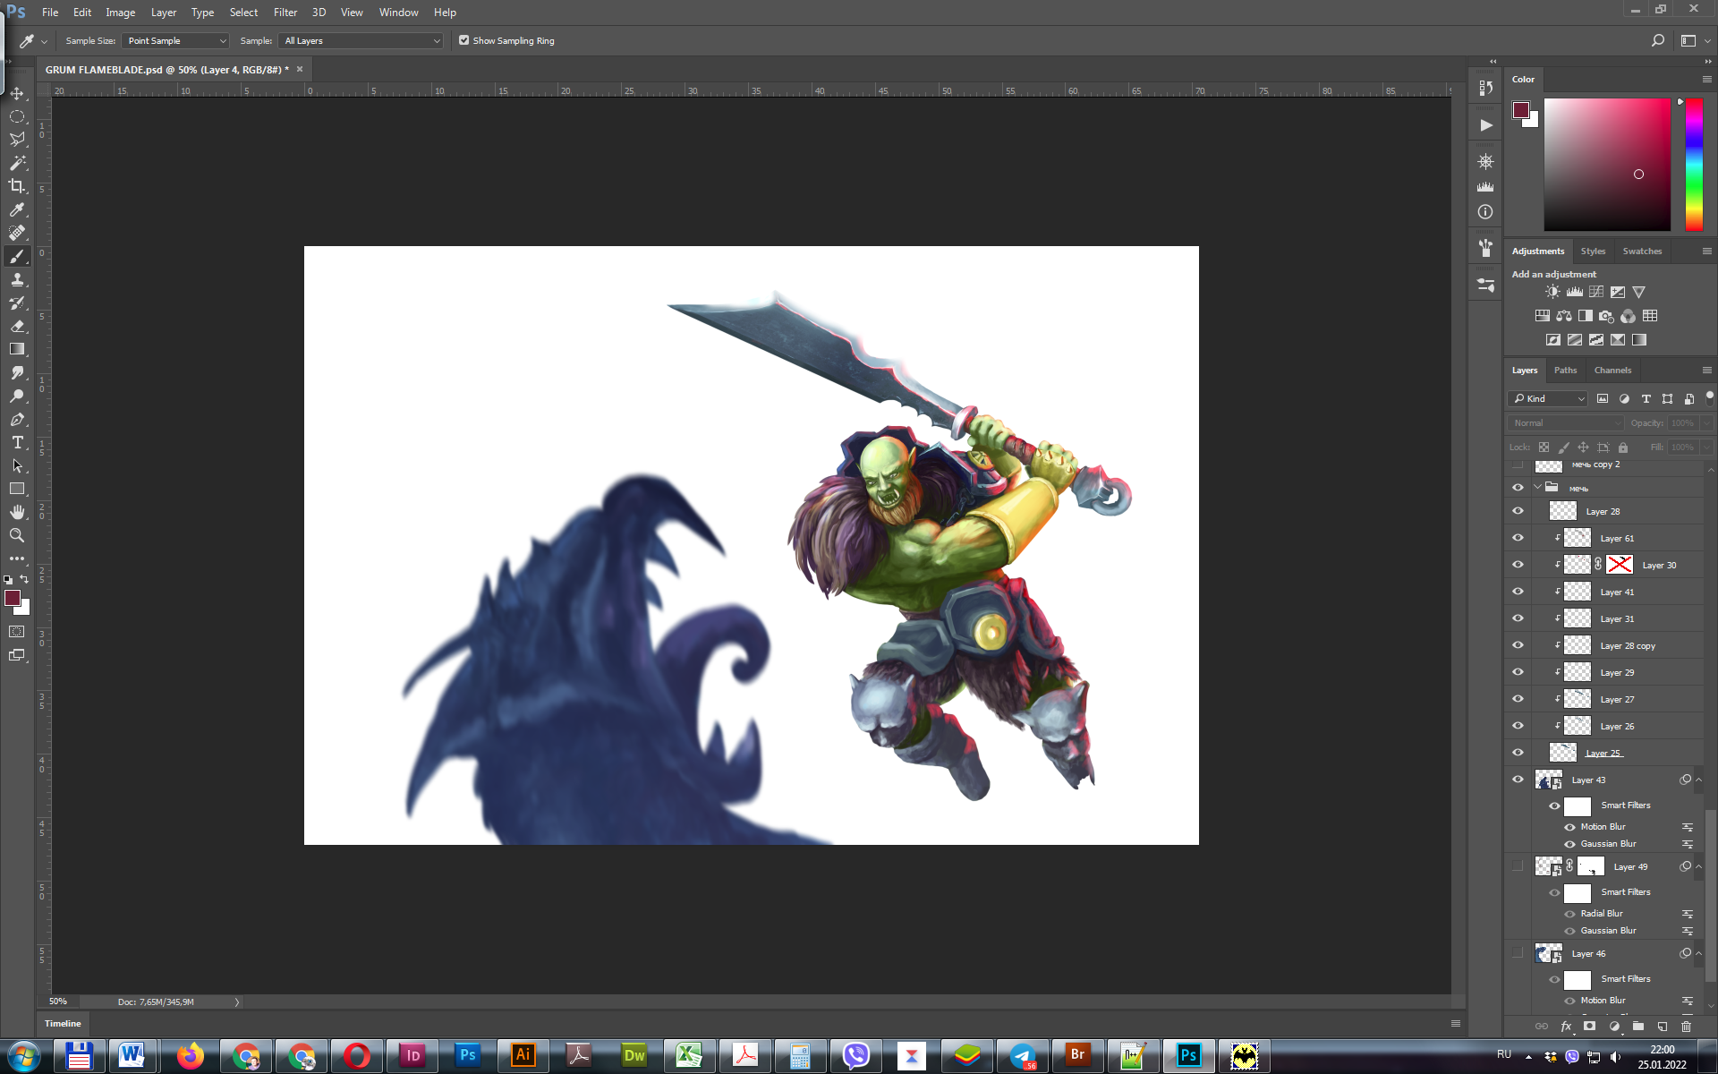1718x1074 pixels.
Task: Select the Gradient tool
Action: (x=17, y=349)
